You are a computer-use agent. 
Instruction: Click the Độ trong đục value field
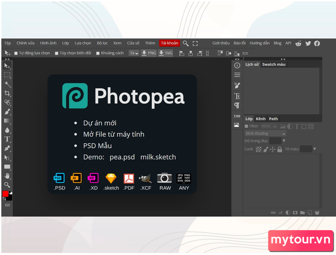point(276,141)
